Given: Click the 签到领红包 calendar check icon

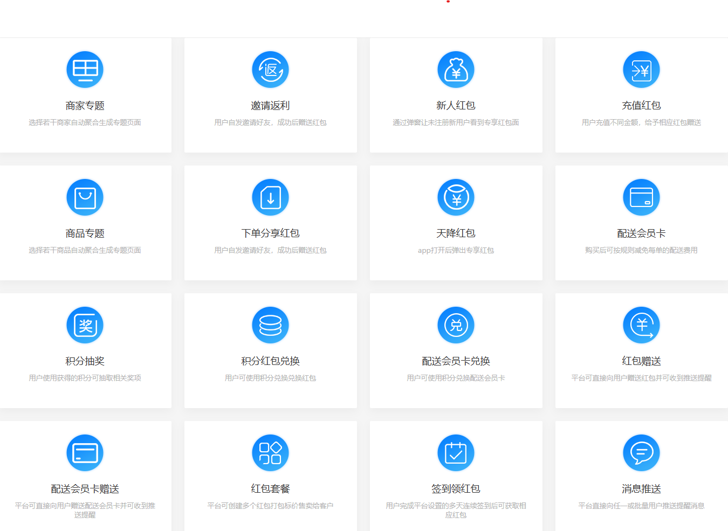Looking at the screenshot, I should [x=456, y=453].
